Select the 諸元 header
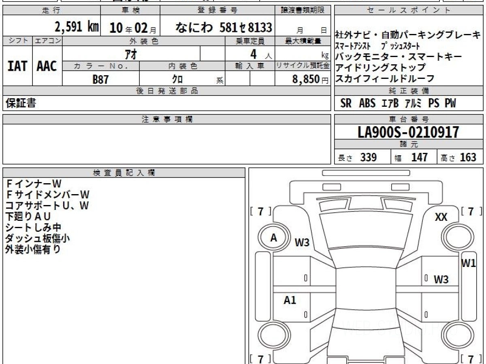This screenshot has height=364, width=486. pos(409,144)
